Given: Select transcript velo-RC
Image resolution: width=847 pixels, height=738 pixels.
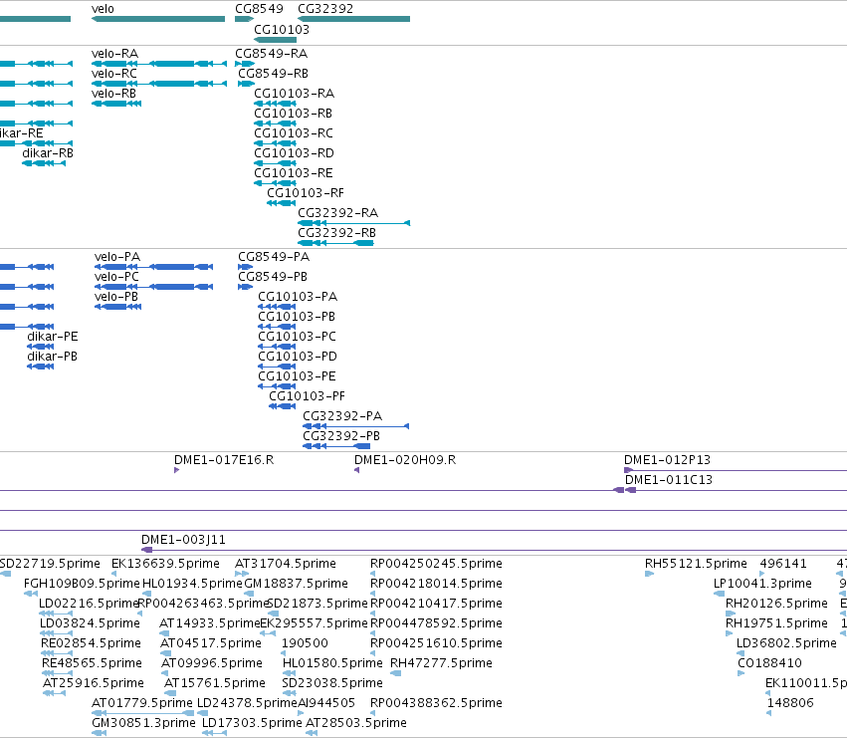Looking at the screenshot, I should (159, 84).
